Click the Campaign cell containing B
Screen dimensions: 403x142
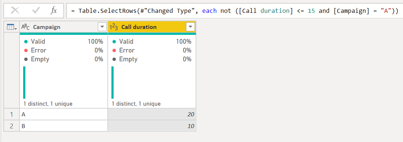[64, 126]
